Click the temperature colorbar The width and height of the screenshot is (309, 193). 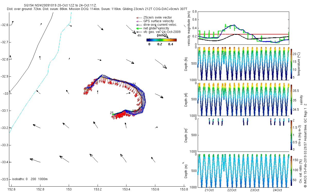click(291, 64)
